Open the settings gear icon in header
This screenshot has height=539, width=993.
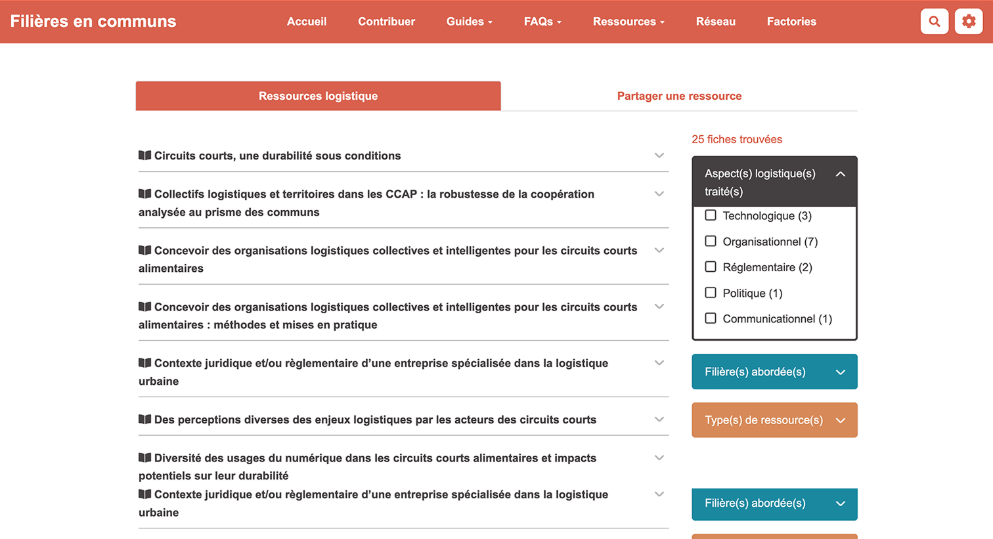pyautogui.click(x=968, y=22)
